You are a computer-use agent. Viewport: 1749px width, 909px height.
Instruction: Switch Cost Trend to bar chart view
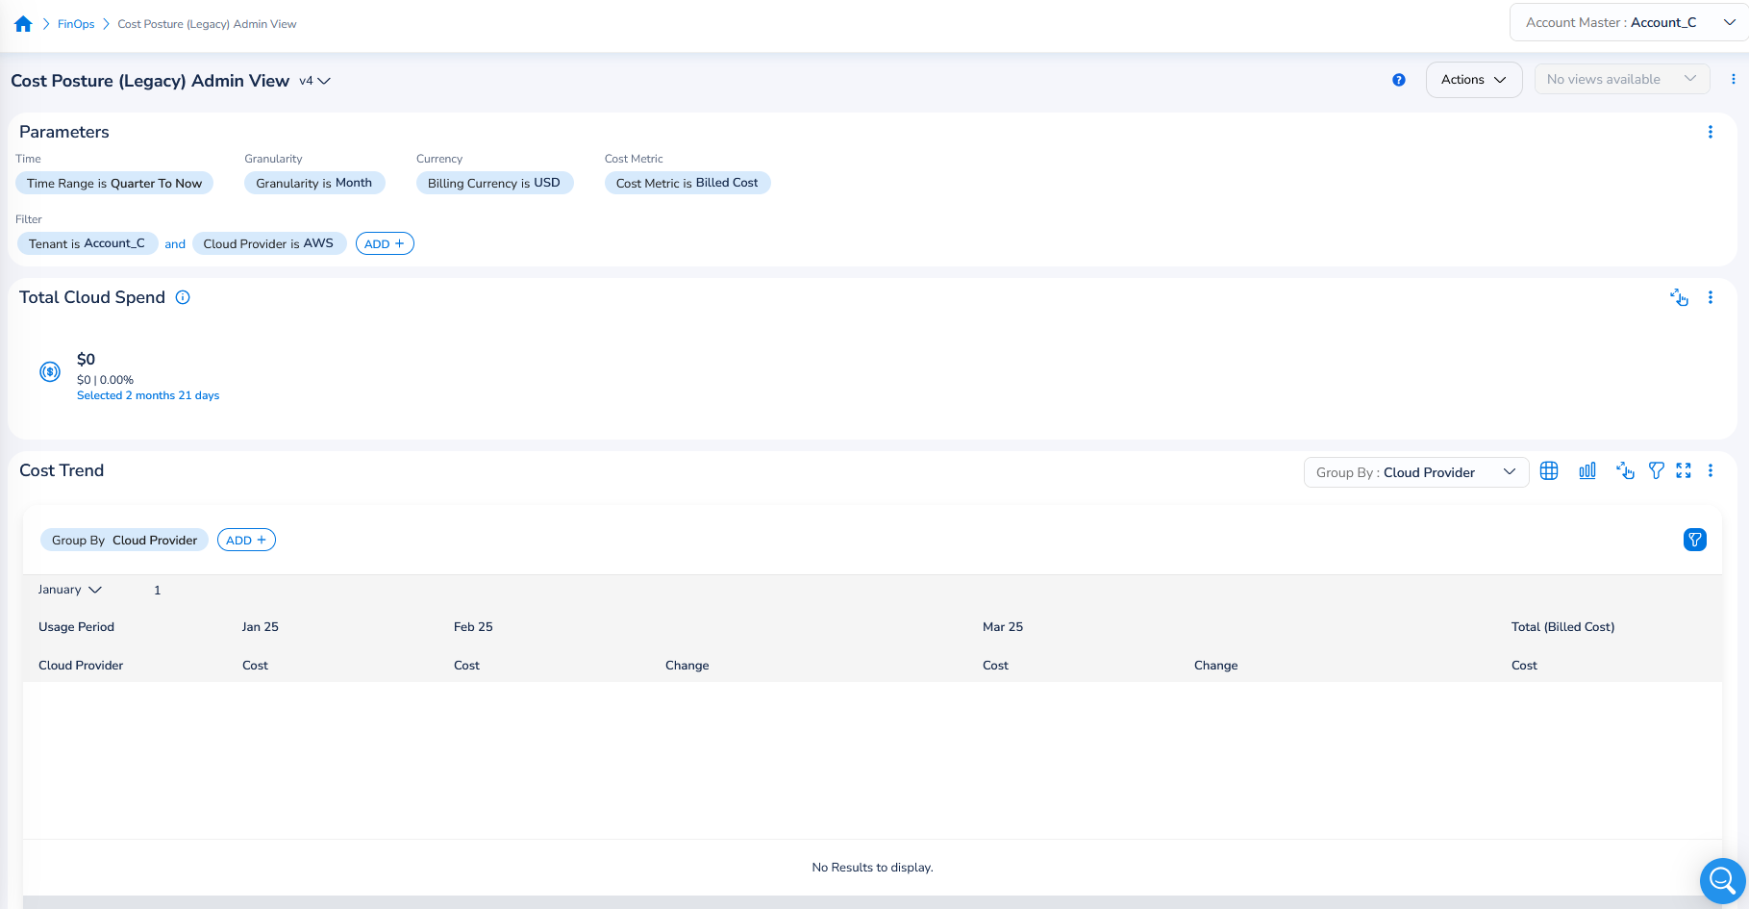(1587, 470)
